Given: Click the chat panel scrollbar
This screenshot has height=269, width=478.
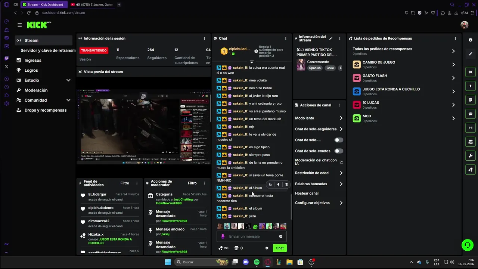Looking at the screenshot, I should tap(291, 207).
